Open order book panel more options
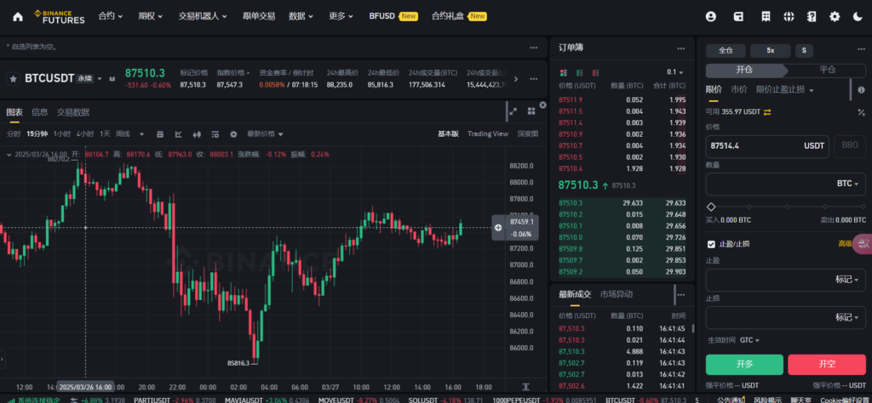 click(x=680, y=48)
